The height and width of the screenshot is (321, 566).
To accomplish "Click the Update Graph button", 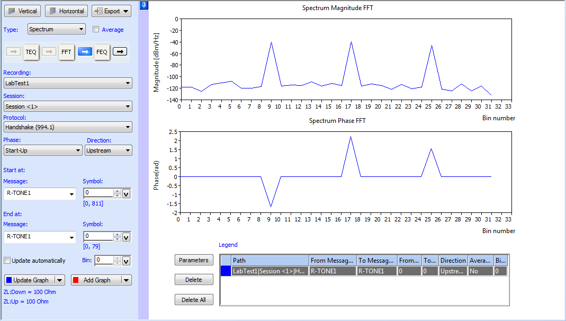I will pos(30,280).
